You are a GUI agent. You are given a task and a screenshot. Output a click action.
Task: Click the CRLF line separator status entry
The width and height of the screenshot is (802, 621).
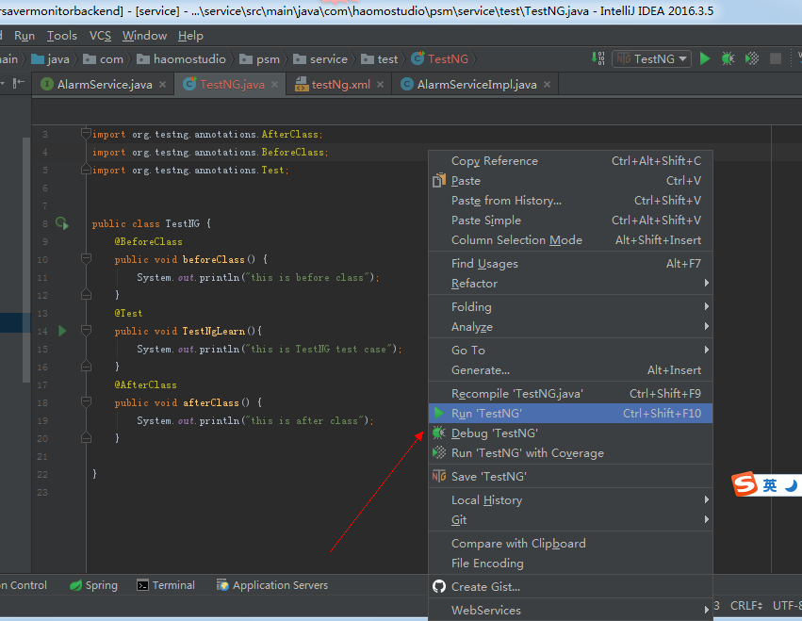point(746,606)
